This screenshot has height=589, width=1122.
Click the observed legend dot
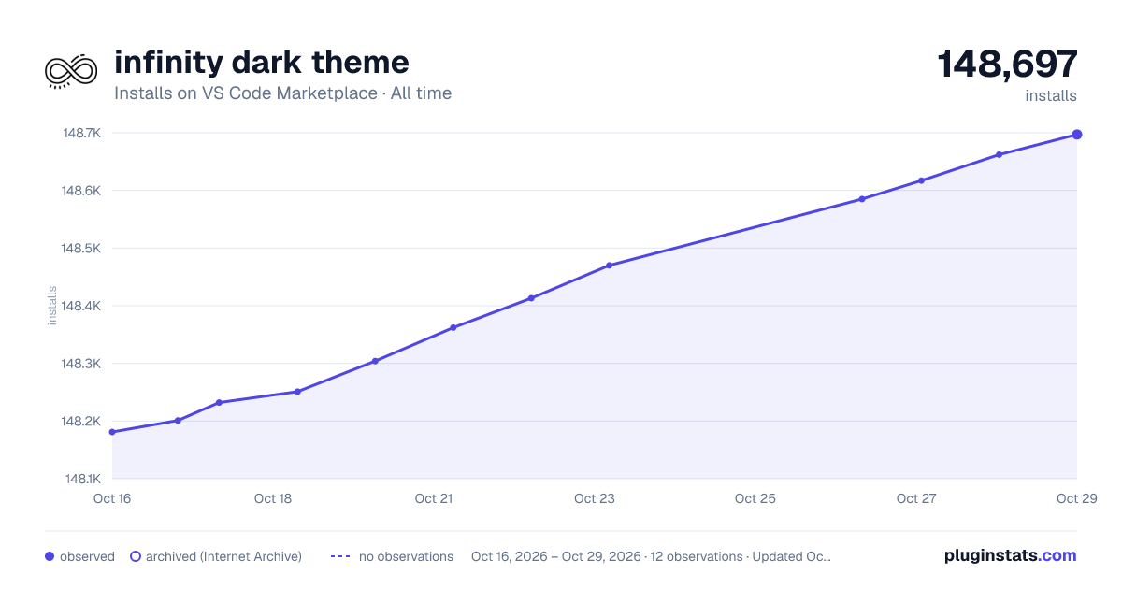pyautogui.click(x=50, y=556)
